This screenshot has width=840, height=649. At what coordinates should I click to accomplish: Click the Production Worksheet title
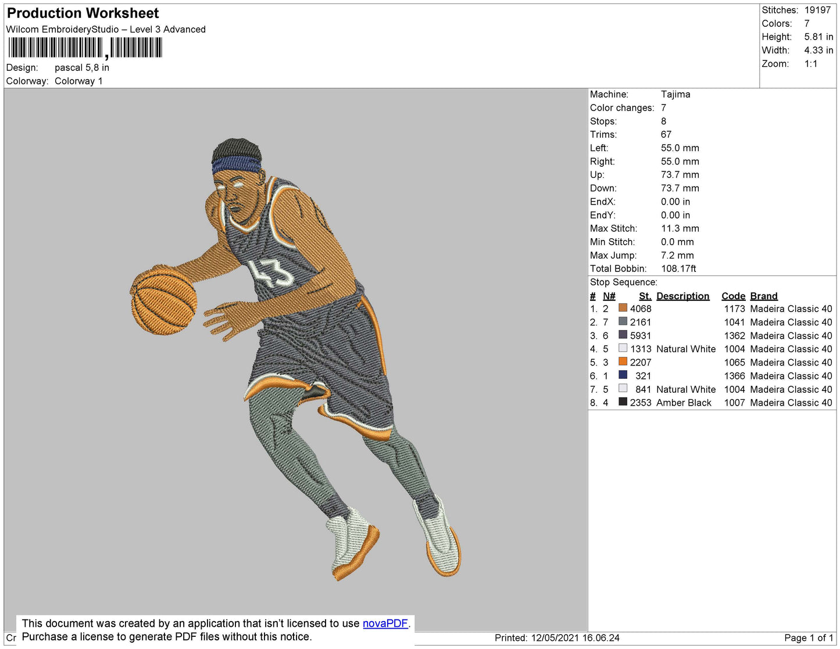(x=83, y=13)
